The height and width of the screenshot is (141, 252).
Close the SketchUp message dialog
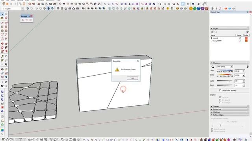pos(138,61)
